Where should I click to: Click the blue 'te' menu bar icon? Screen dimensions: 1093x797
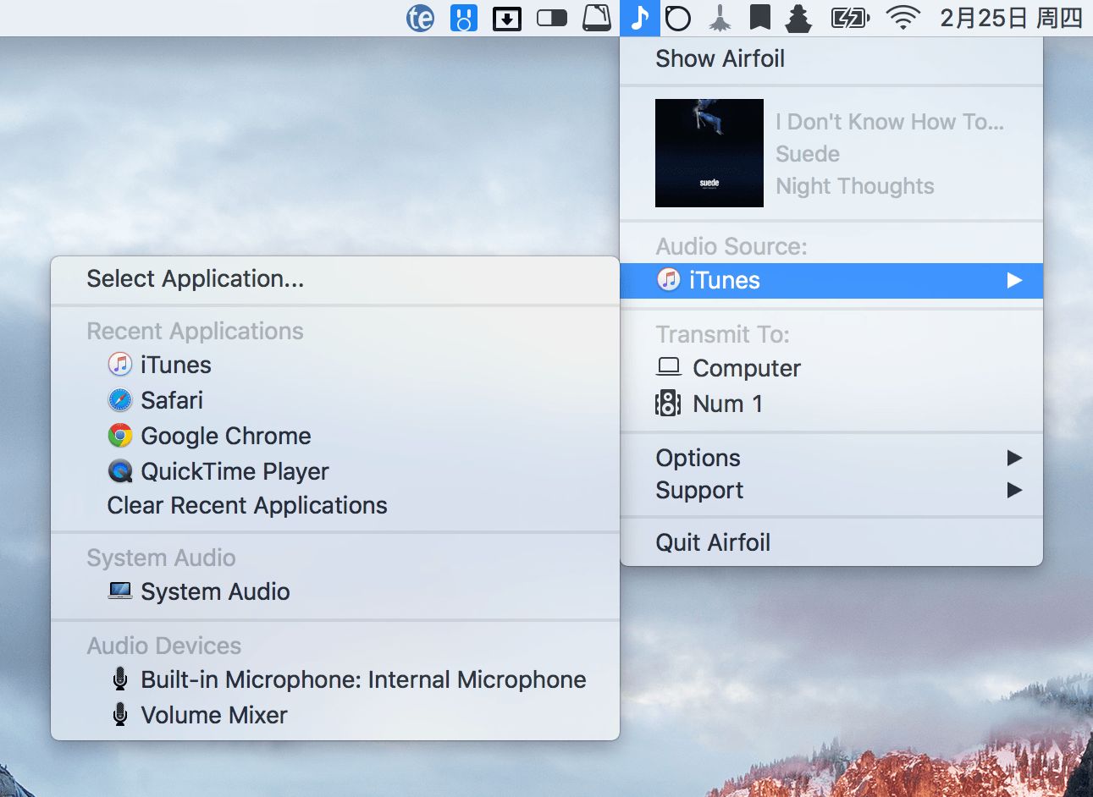pos(420,18)
